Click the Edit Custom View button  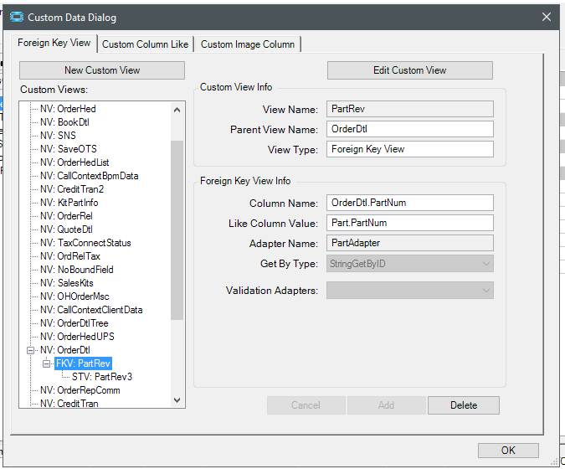tap(409, 70)
